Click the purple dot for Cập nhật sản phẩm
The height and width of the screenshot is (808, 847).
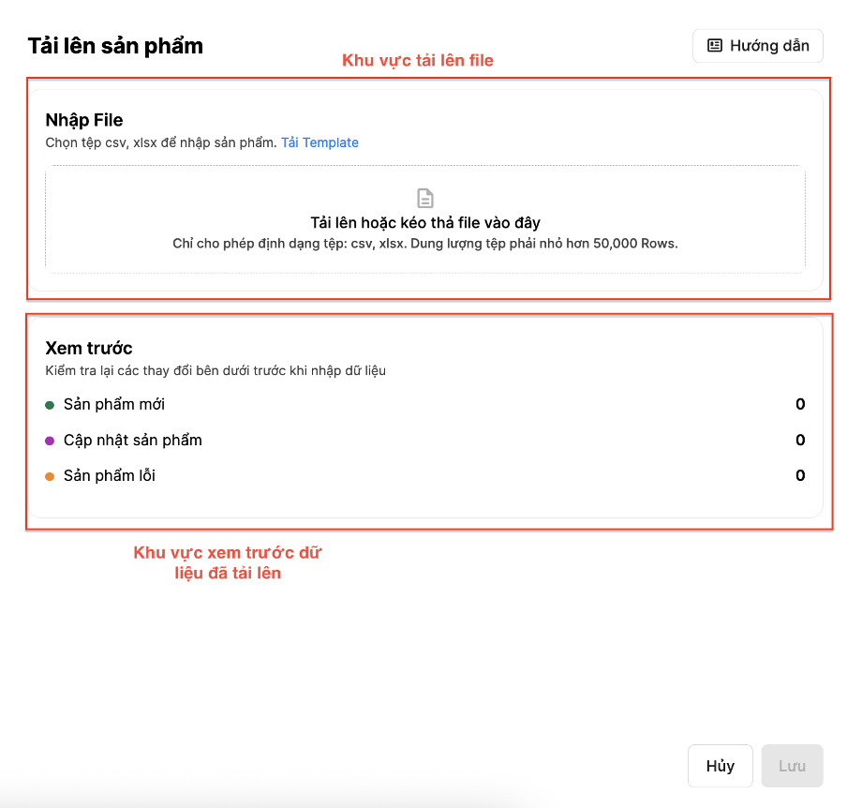(x=50, y=441)
